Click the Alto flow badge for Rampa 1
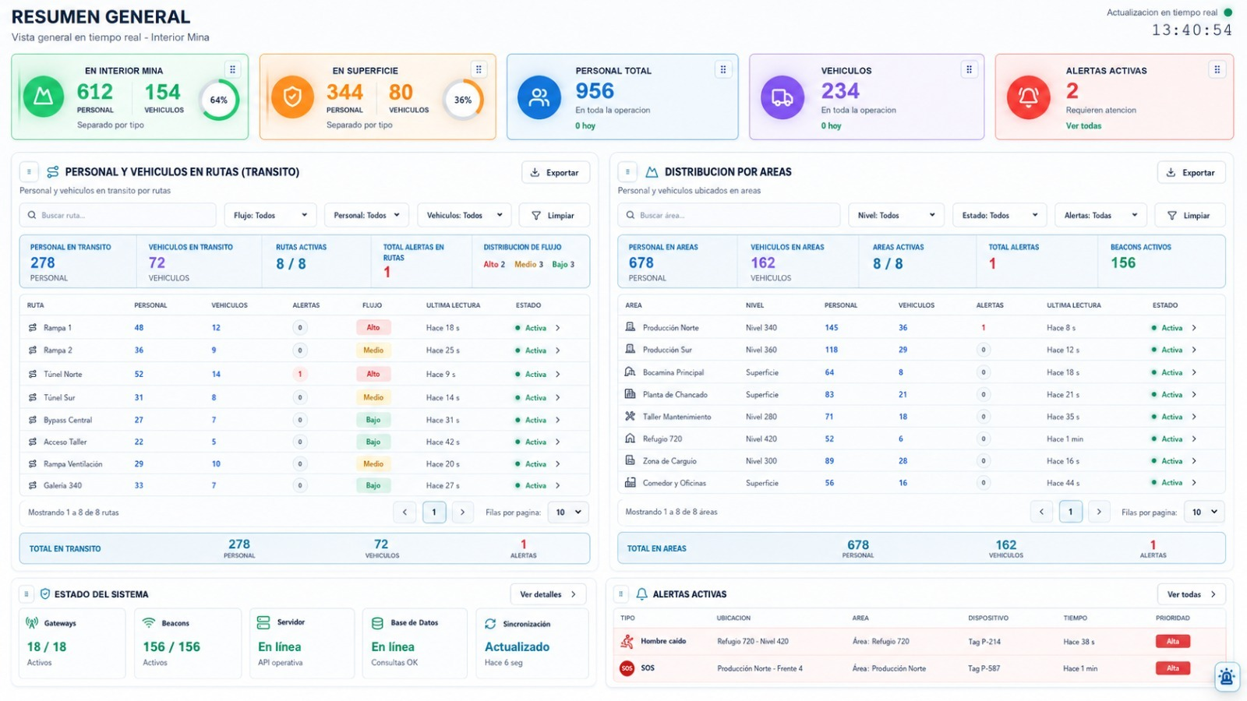 pos(373,328)
